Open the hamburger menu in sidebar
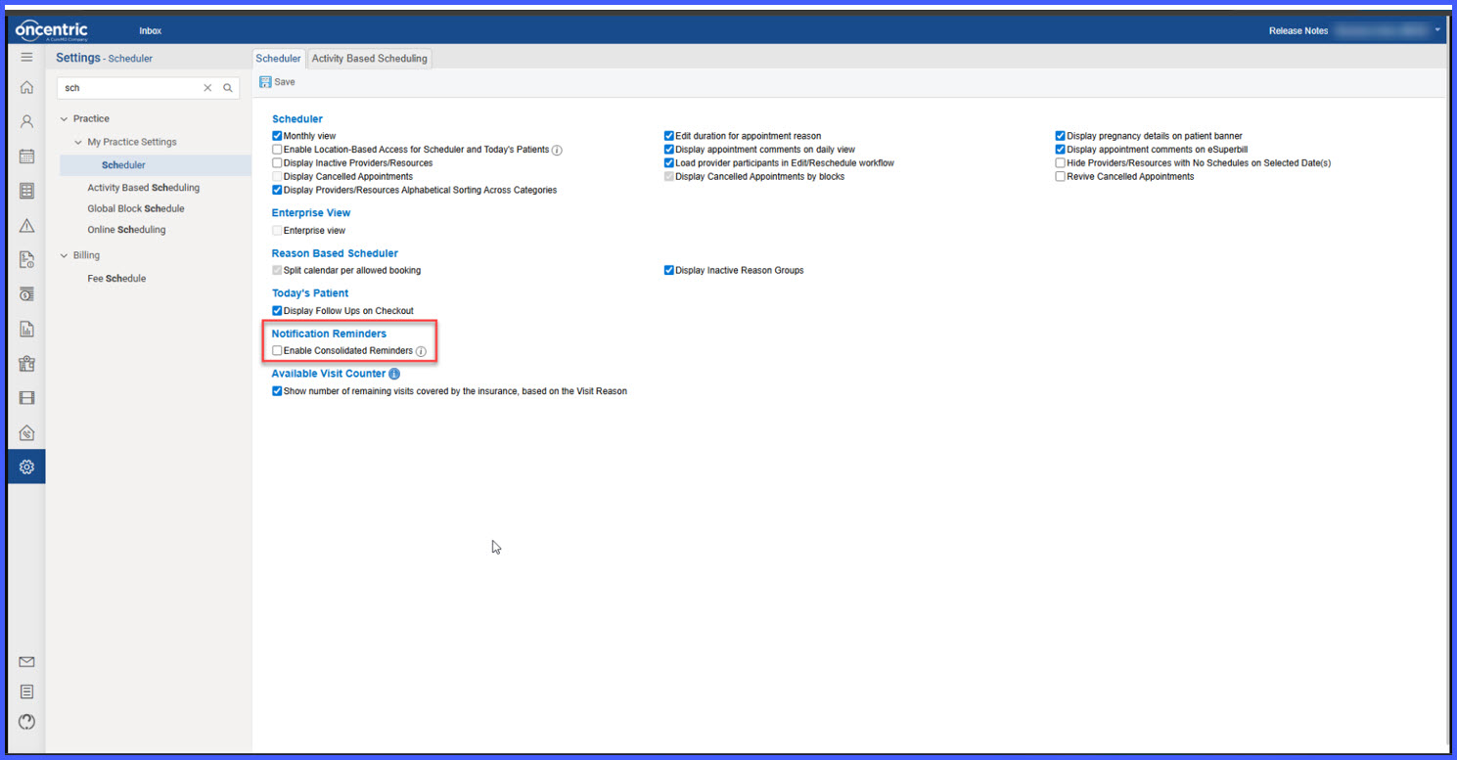The image size is (1457, 760). (26, 58)
